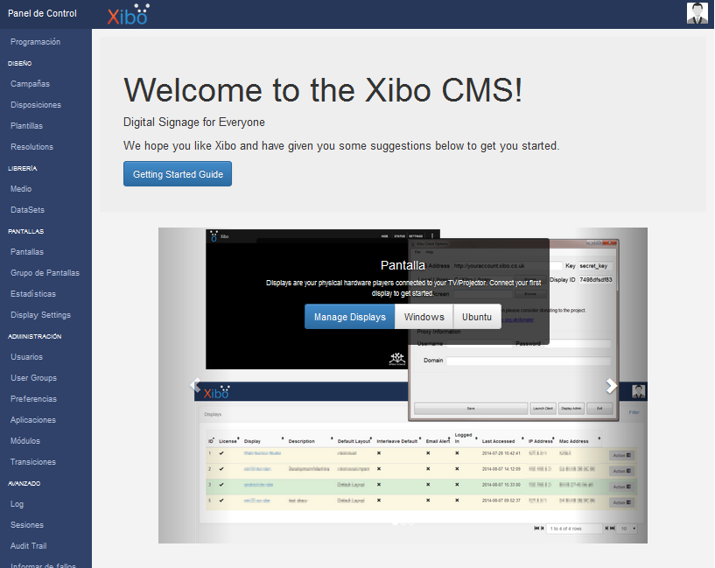Open the Campañas page

click(30, 84)
